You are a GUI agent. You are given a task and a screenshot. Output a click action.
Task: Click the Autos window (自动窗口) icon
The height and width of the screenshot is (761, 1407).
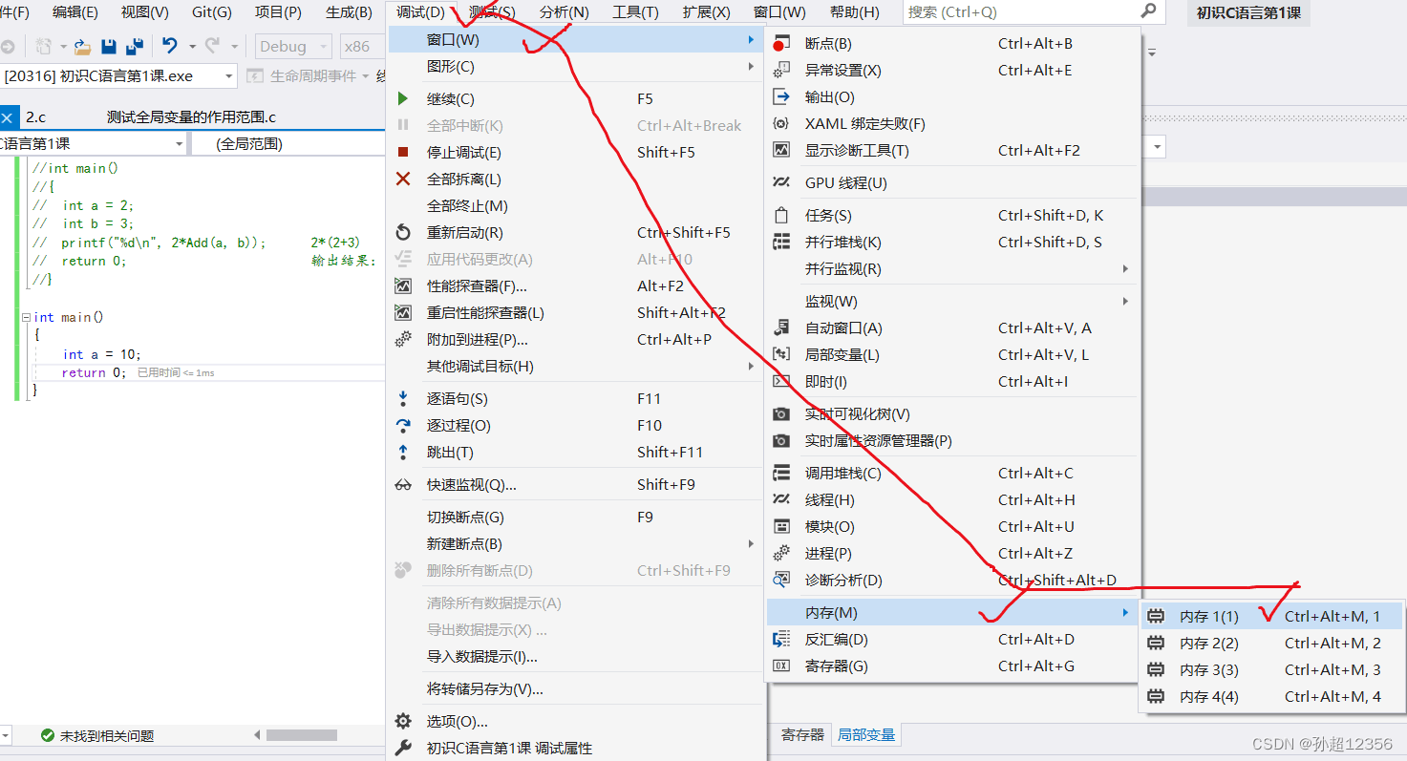[x=781, y=328]
